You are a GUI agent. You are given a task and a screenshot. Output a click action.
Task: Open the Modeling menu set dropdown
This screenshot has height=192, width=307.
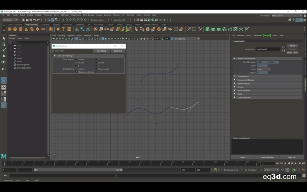tap(10, 20)
